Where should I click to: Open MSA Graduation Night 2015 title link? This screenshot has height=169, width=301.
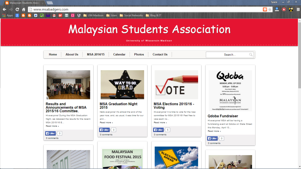[x=118, y=106]
